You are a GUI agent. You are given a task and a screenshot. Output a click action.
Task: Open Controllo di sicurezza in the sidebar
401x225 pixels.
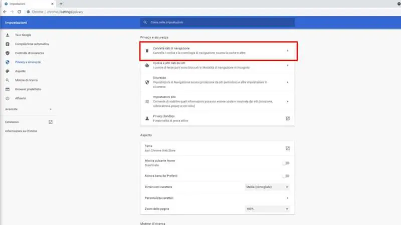(29, 53)
